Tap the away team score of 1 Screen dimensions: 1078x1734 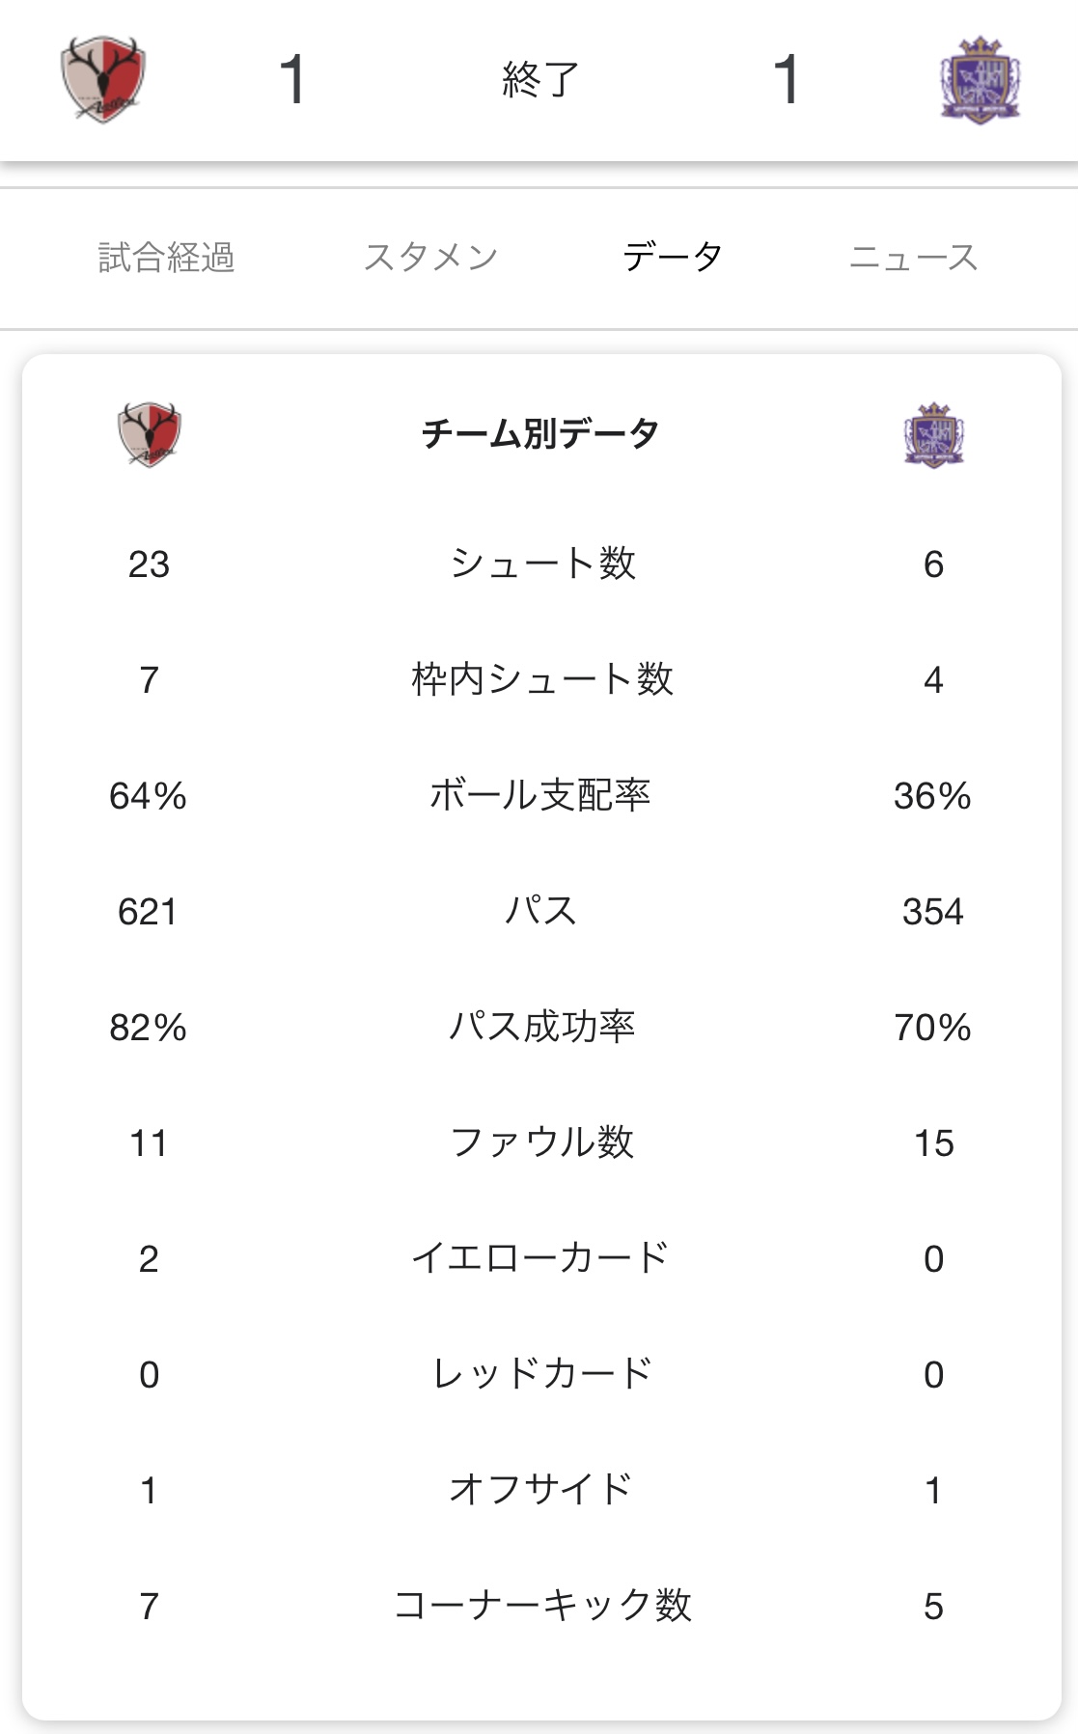coord(787,79)
